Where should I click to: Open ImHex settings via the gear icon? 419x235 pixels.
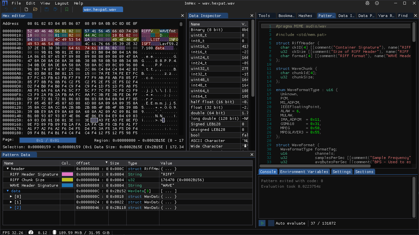(367, 3)
